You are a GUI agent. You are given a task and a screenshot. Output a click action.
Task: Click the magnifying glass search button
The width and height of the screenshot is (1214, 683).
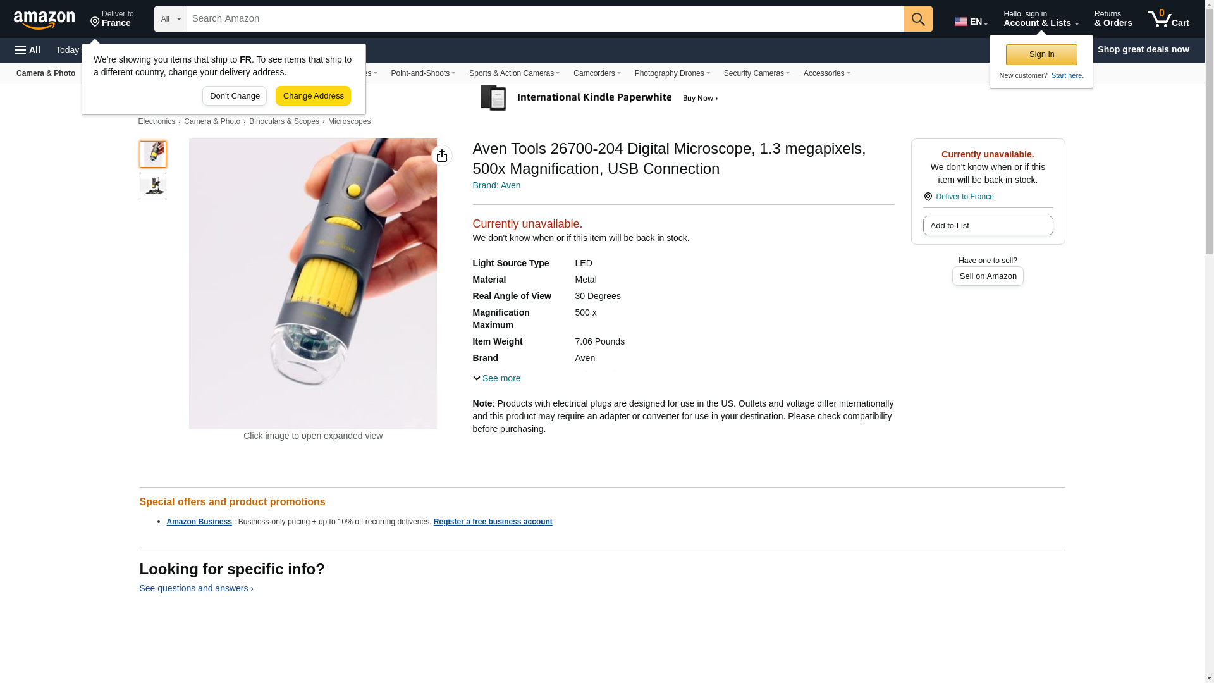tap(918, 19)
